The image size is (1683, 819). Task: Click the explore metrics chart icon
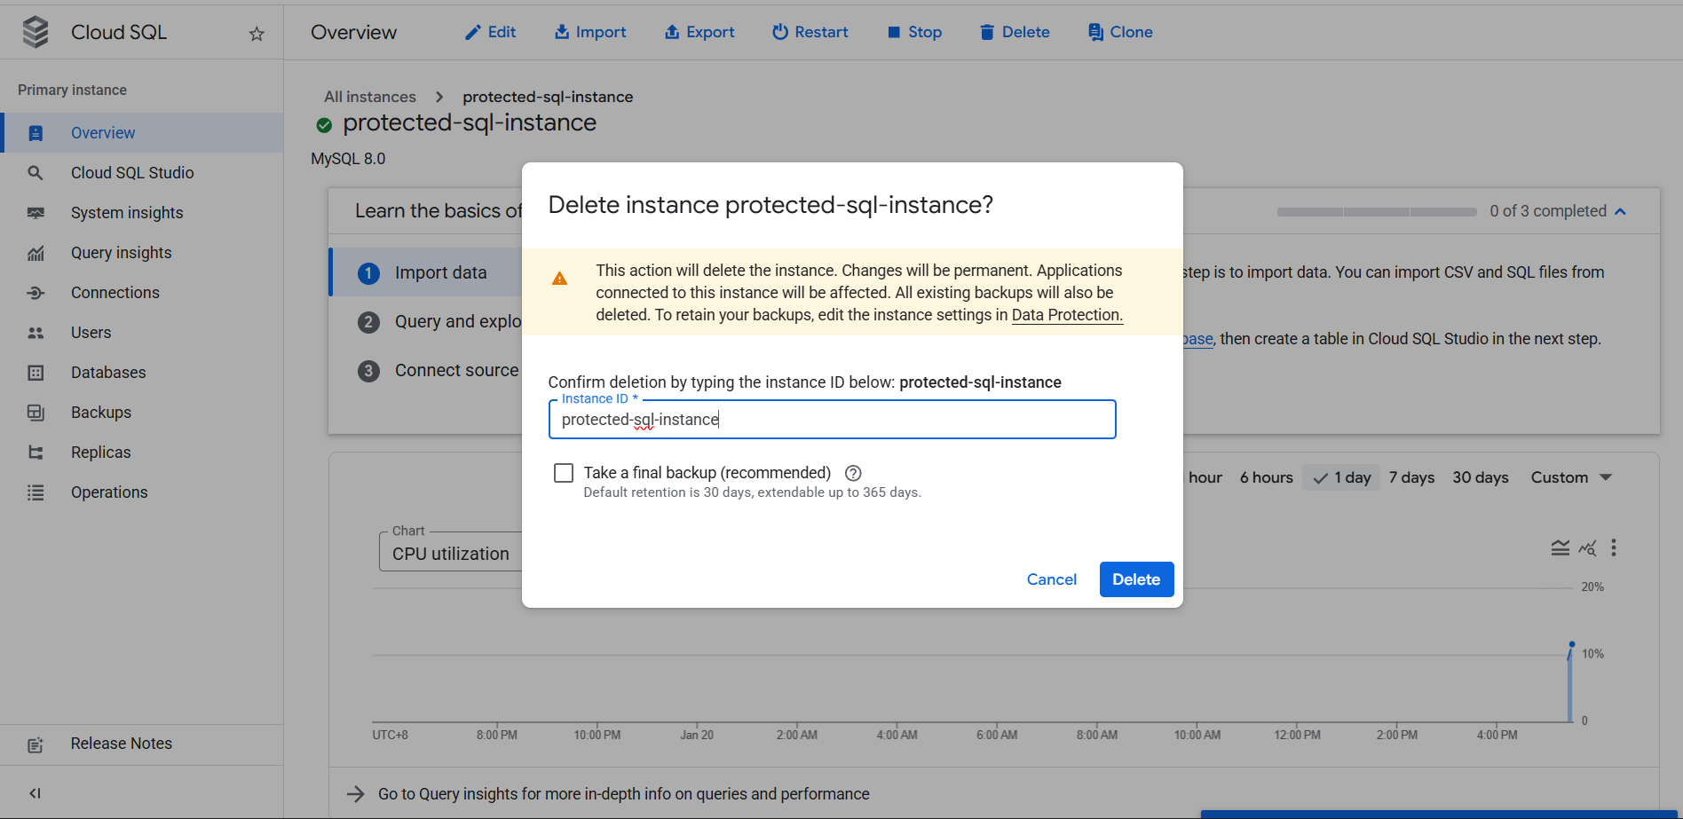point(1587,547)
